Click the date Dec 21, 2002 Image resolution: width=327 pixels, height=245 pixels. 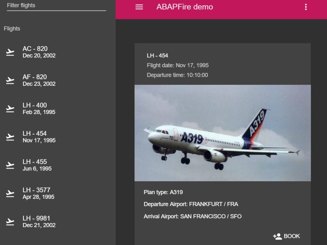tap(39, 226)
